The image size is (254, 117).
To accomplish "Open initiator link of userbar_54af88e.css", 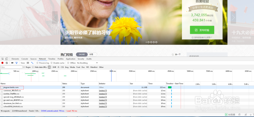I will pos(103,94).
